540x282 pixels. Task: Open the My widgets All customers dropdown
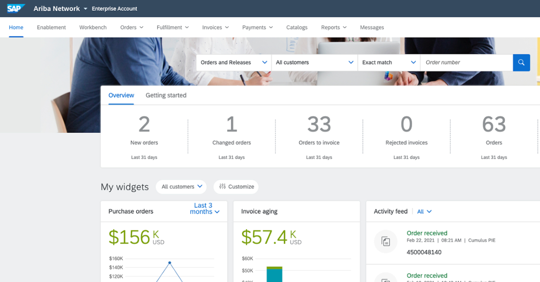click(182, 186)
